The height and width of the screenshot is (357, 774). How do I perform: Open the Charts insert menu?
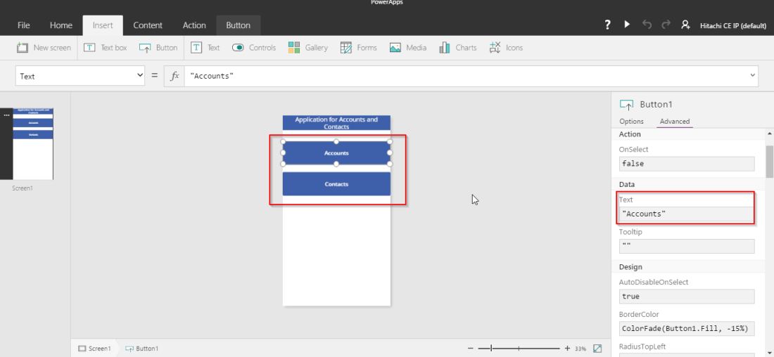pyautogui.click(x=457, y=48)
